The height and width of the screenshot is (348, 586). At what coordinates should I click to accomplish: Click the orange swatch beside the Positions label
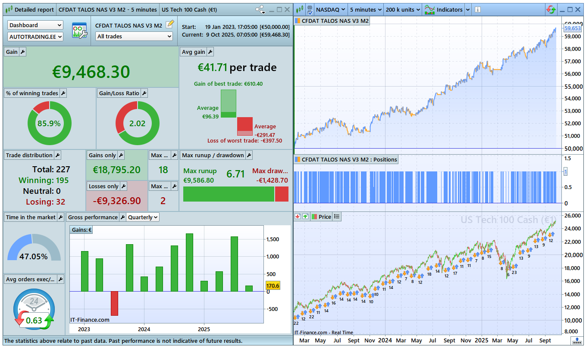tap(297, 160)
